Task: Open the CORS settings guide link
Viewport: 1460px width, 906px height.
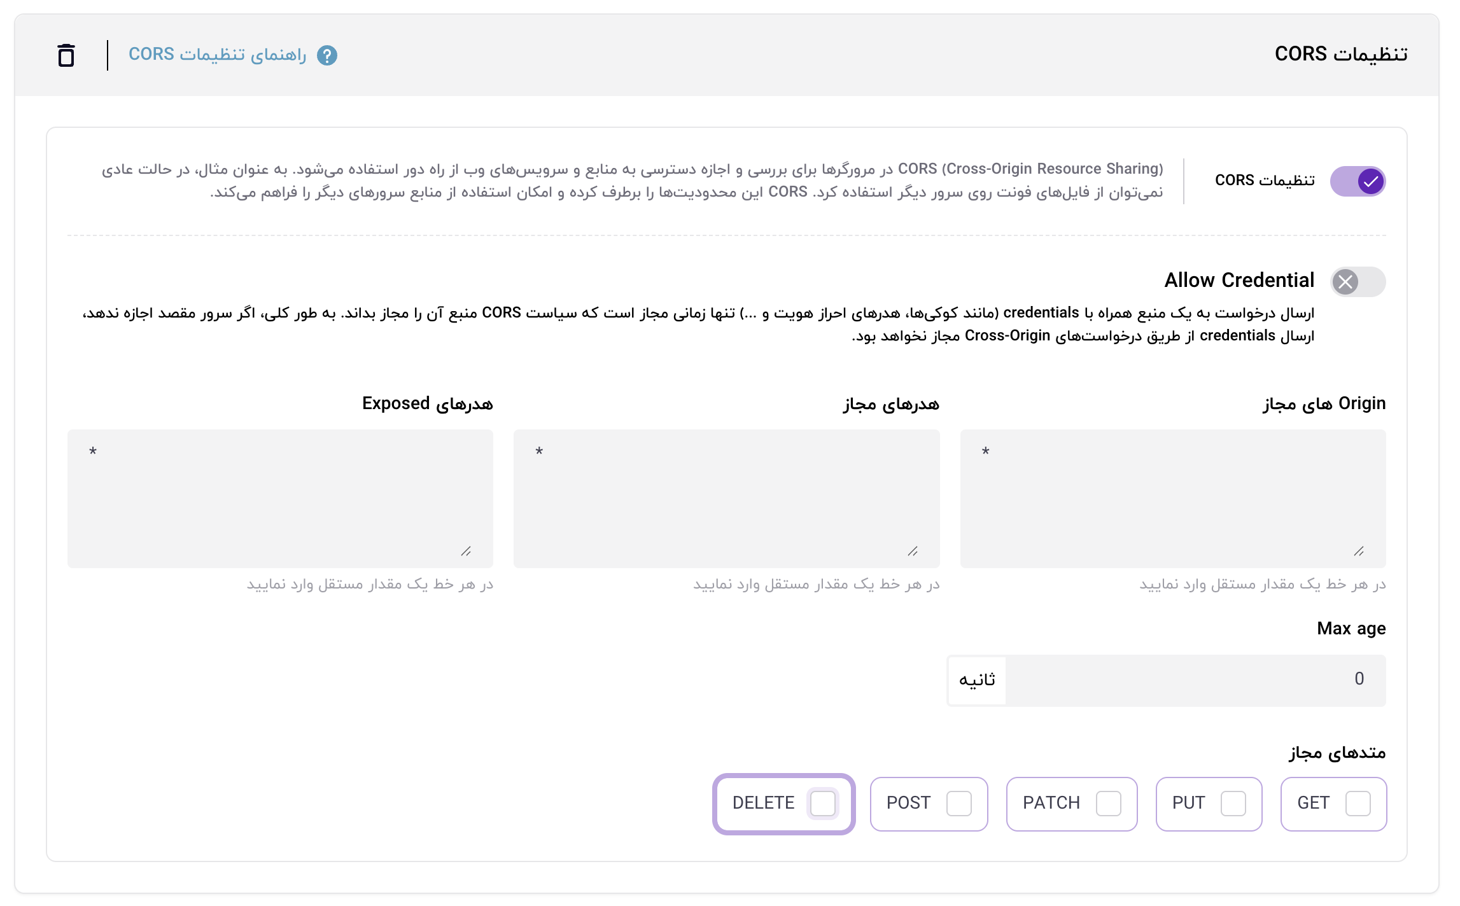Action: click(x=218, y=55)
